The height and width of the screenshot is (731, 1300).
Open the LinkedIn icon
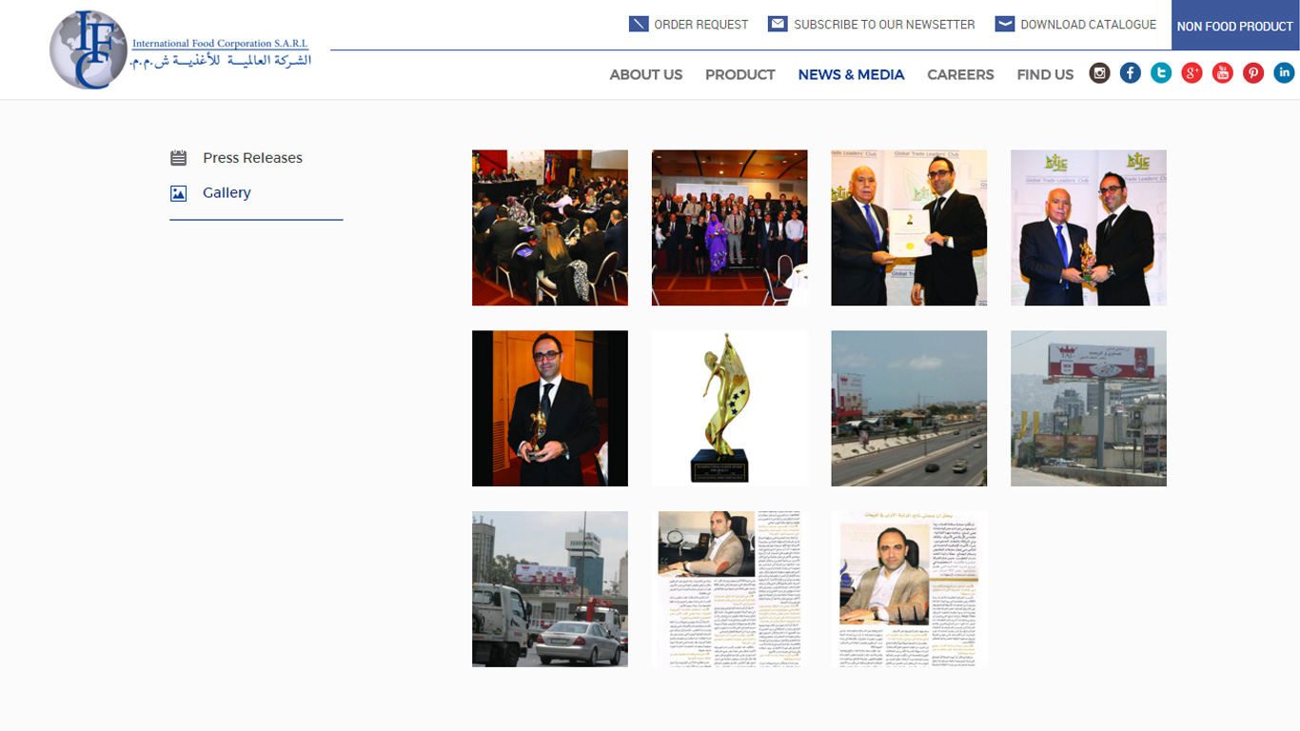click(1284, 73)
